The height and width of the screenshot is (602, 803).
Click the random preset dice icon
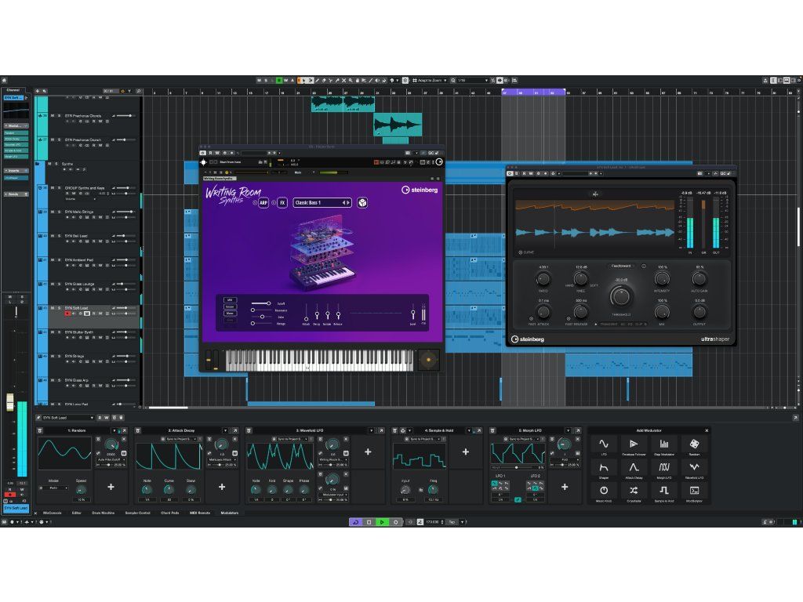tap(362, 202)
